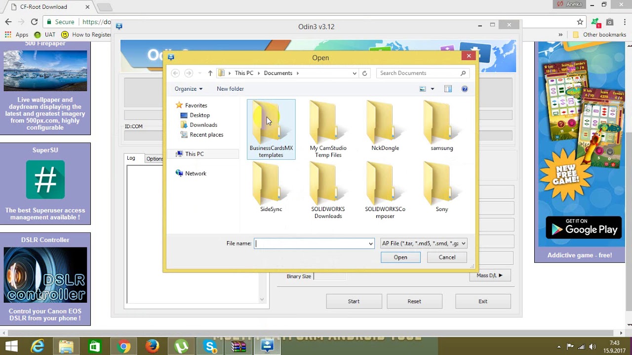Select the CF-Root Download browser tab
The height and width of the screenshot is (355, 632).
coord(48,7)
